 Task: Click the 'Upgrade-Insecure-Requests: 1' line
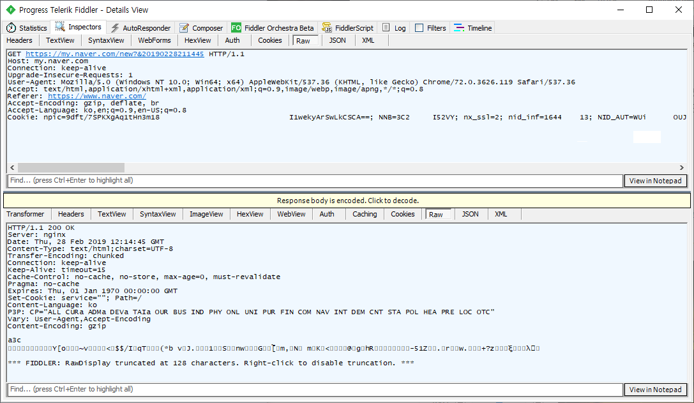(70, 75)
